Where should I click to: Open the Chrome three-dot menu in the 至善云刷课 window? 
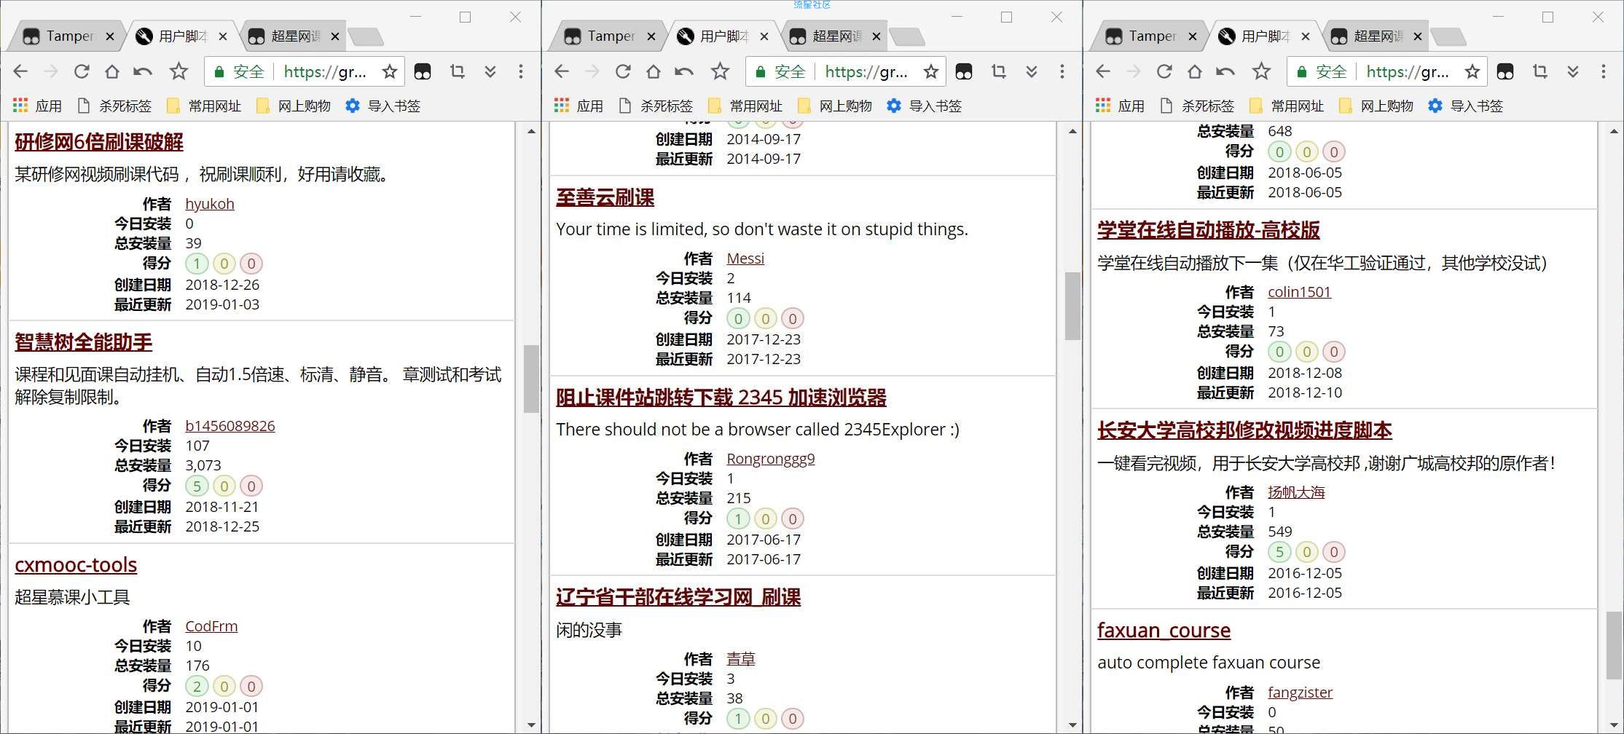tap(1062, 71)
